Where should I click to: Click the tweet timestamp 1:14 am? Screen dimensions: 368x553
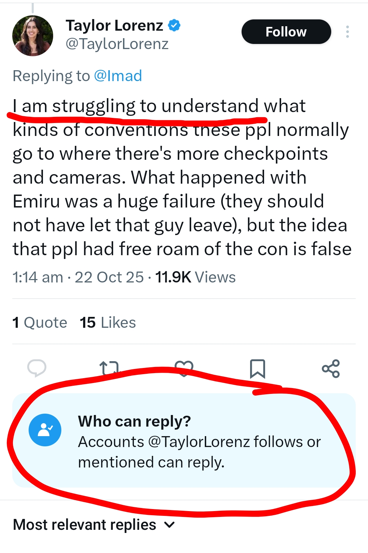tap(38, 277)
